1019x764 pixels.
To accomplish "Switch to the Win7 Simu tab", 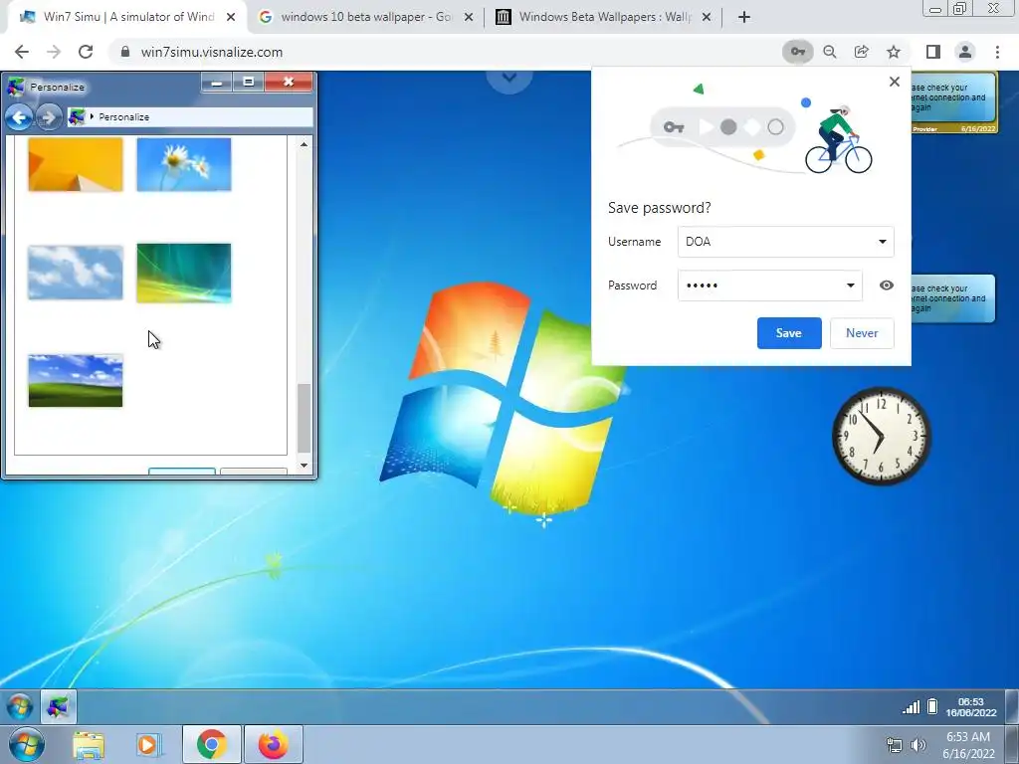I will pos(126,17).
